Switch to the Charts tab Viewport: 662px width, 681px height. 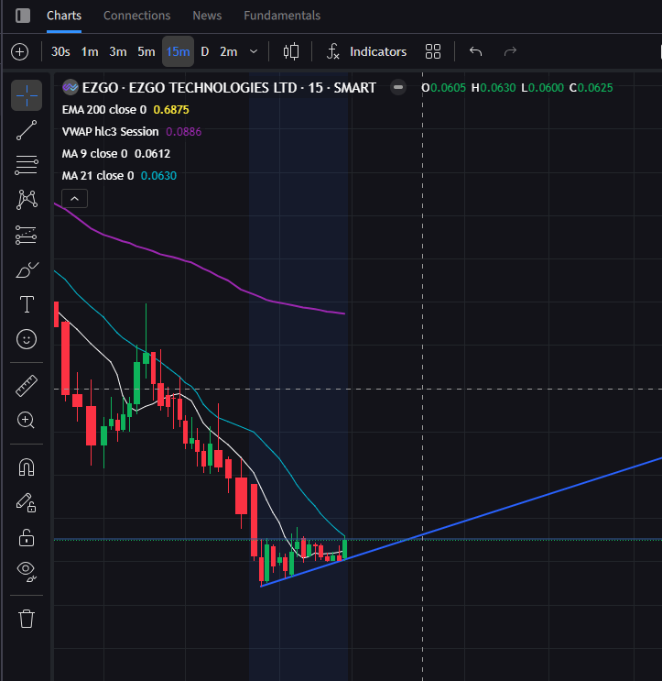pos(64,16)
